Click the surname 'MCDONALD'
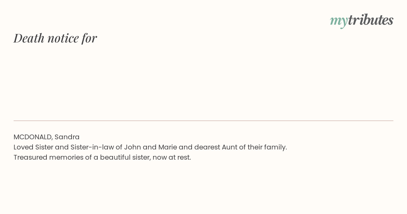Image resolution: width=407 pixels, height=214 pixels. pos(32,137)
